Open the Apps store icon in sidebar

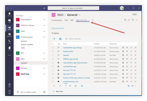[x=9, y=85]
